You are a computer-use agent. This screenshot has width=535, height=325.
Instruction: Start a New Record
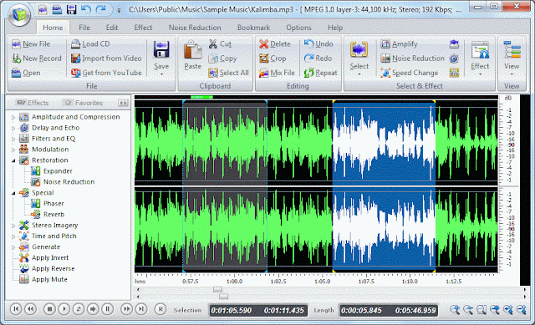[x=37, y=58]
